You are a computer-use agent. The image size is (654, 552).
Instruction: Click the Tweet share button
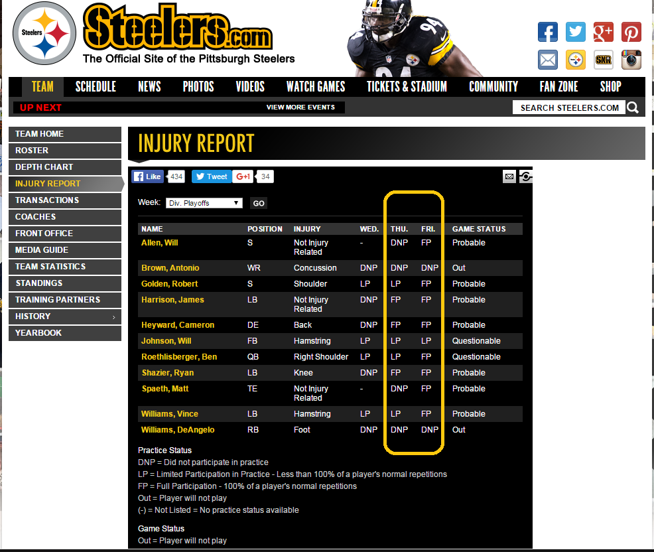pyautogui.click(x=211, y=176)
